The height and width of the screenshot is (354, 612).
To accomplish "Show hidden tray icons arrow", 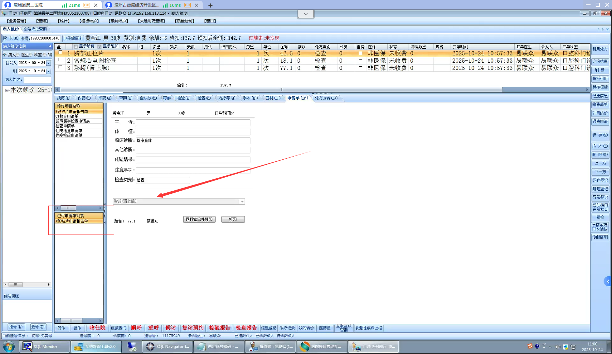I will (x=550, y=347).
